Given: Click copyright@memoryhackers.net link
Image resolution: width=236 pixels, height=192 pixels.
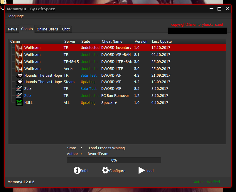Looking at the screenshot, I should (x=197, y=25).
